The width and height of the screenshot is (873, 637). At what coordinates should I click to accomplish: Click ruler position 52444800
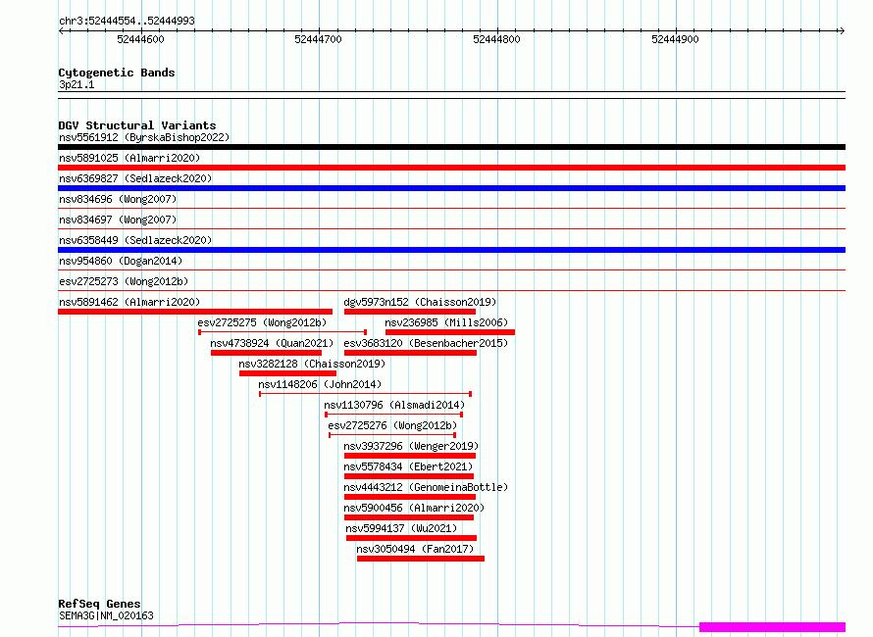coord(496,39)
